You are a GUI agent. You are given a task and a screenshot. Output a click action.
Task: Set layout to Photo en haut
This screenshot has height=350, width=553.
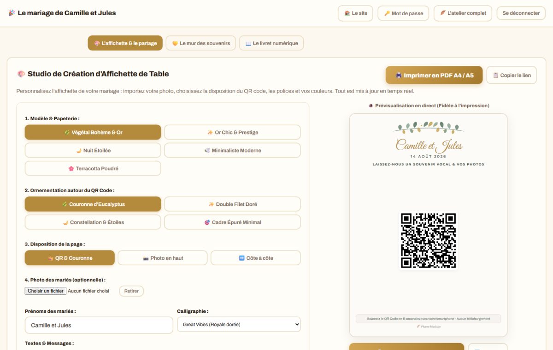pos(163,258)
